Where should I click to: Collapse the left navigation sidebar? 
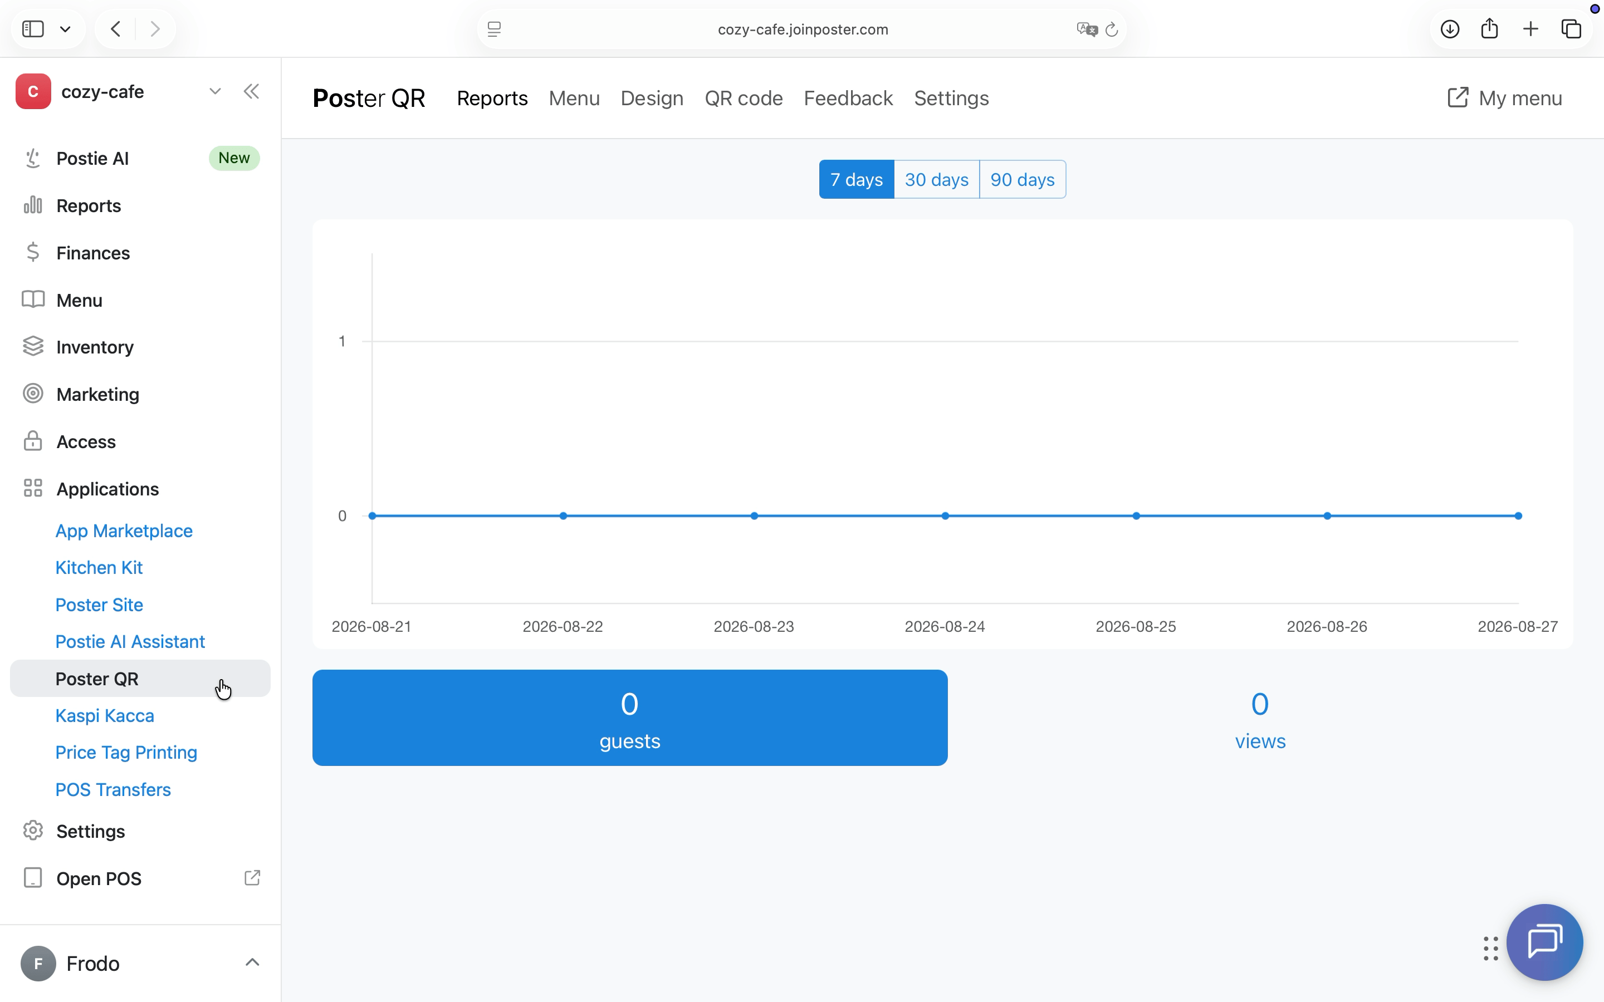tap(251, 91)
